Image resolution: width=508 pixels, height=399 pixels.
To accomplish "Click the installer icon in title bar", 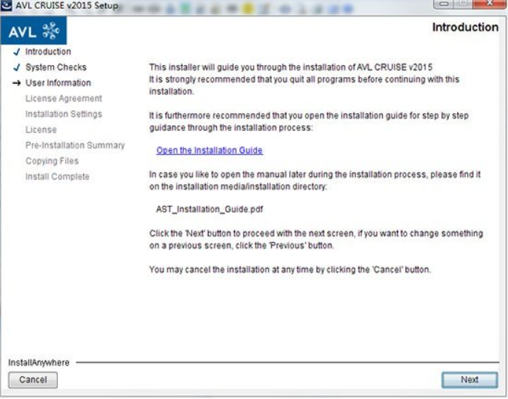I will [6, 5].
